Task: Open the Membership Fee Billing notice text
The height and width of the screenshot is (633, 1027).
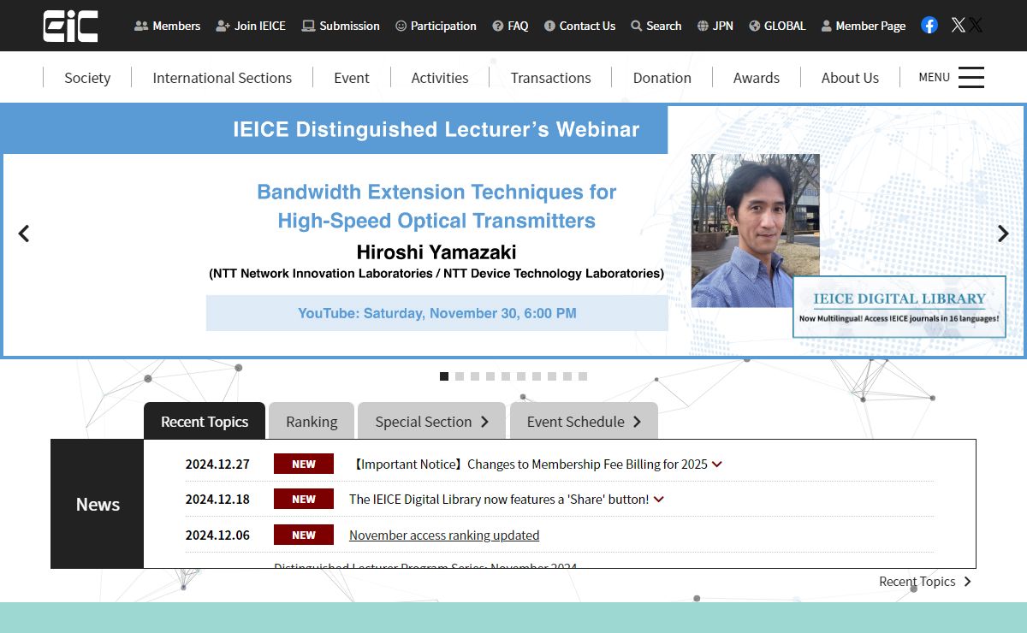Action: click(x=529, y=464)
